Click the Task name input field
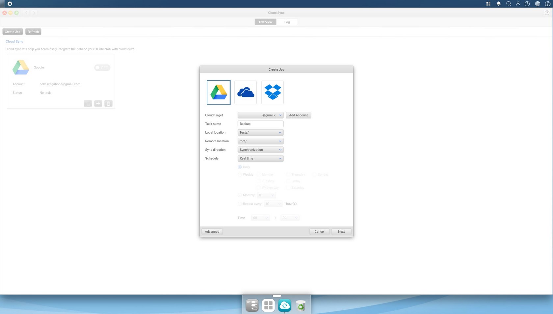This screenshot has height=314, width=553. [260, 124]
